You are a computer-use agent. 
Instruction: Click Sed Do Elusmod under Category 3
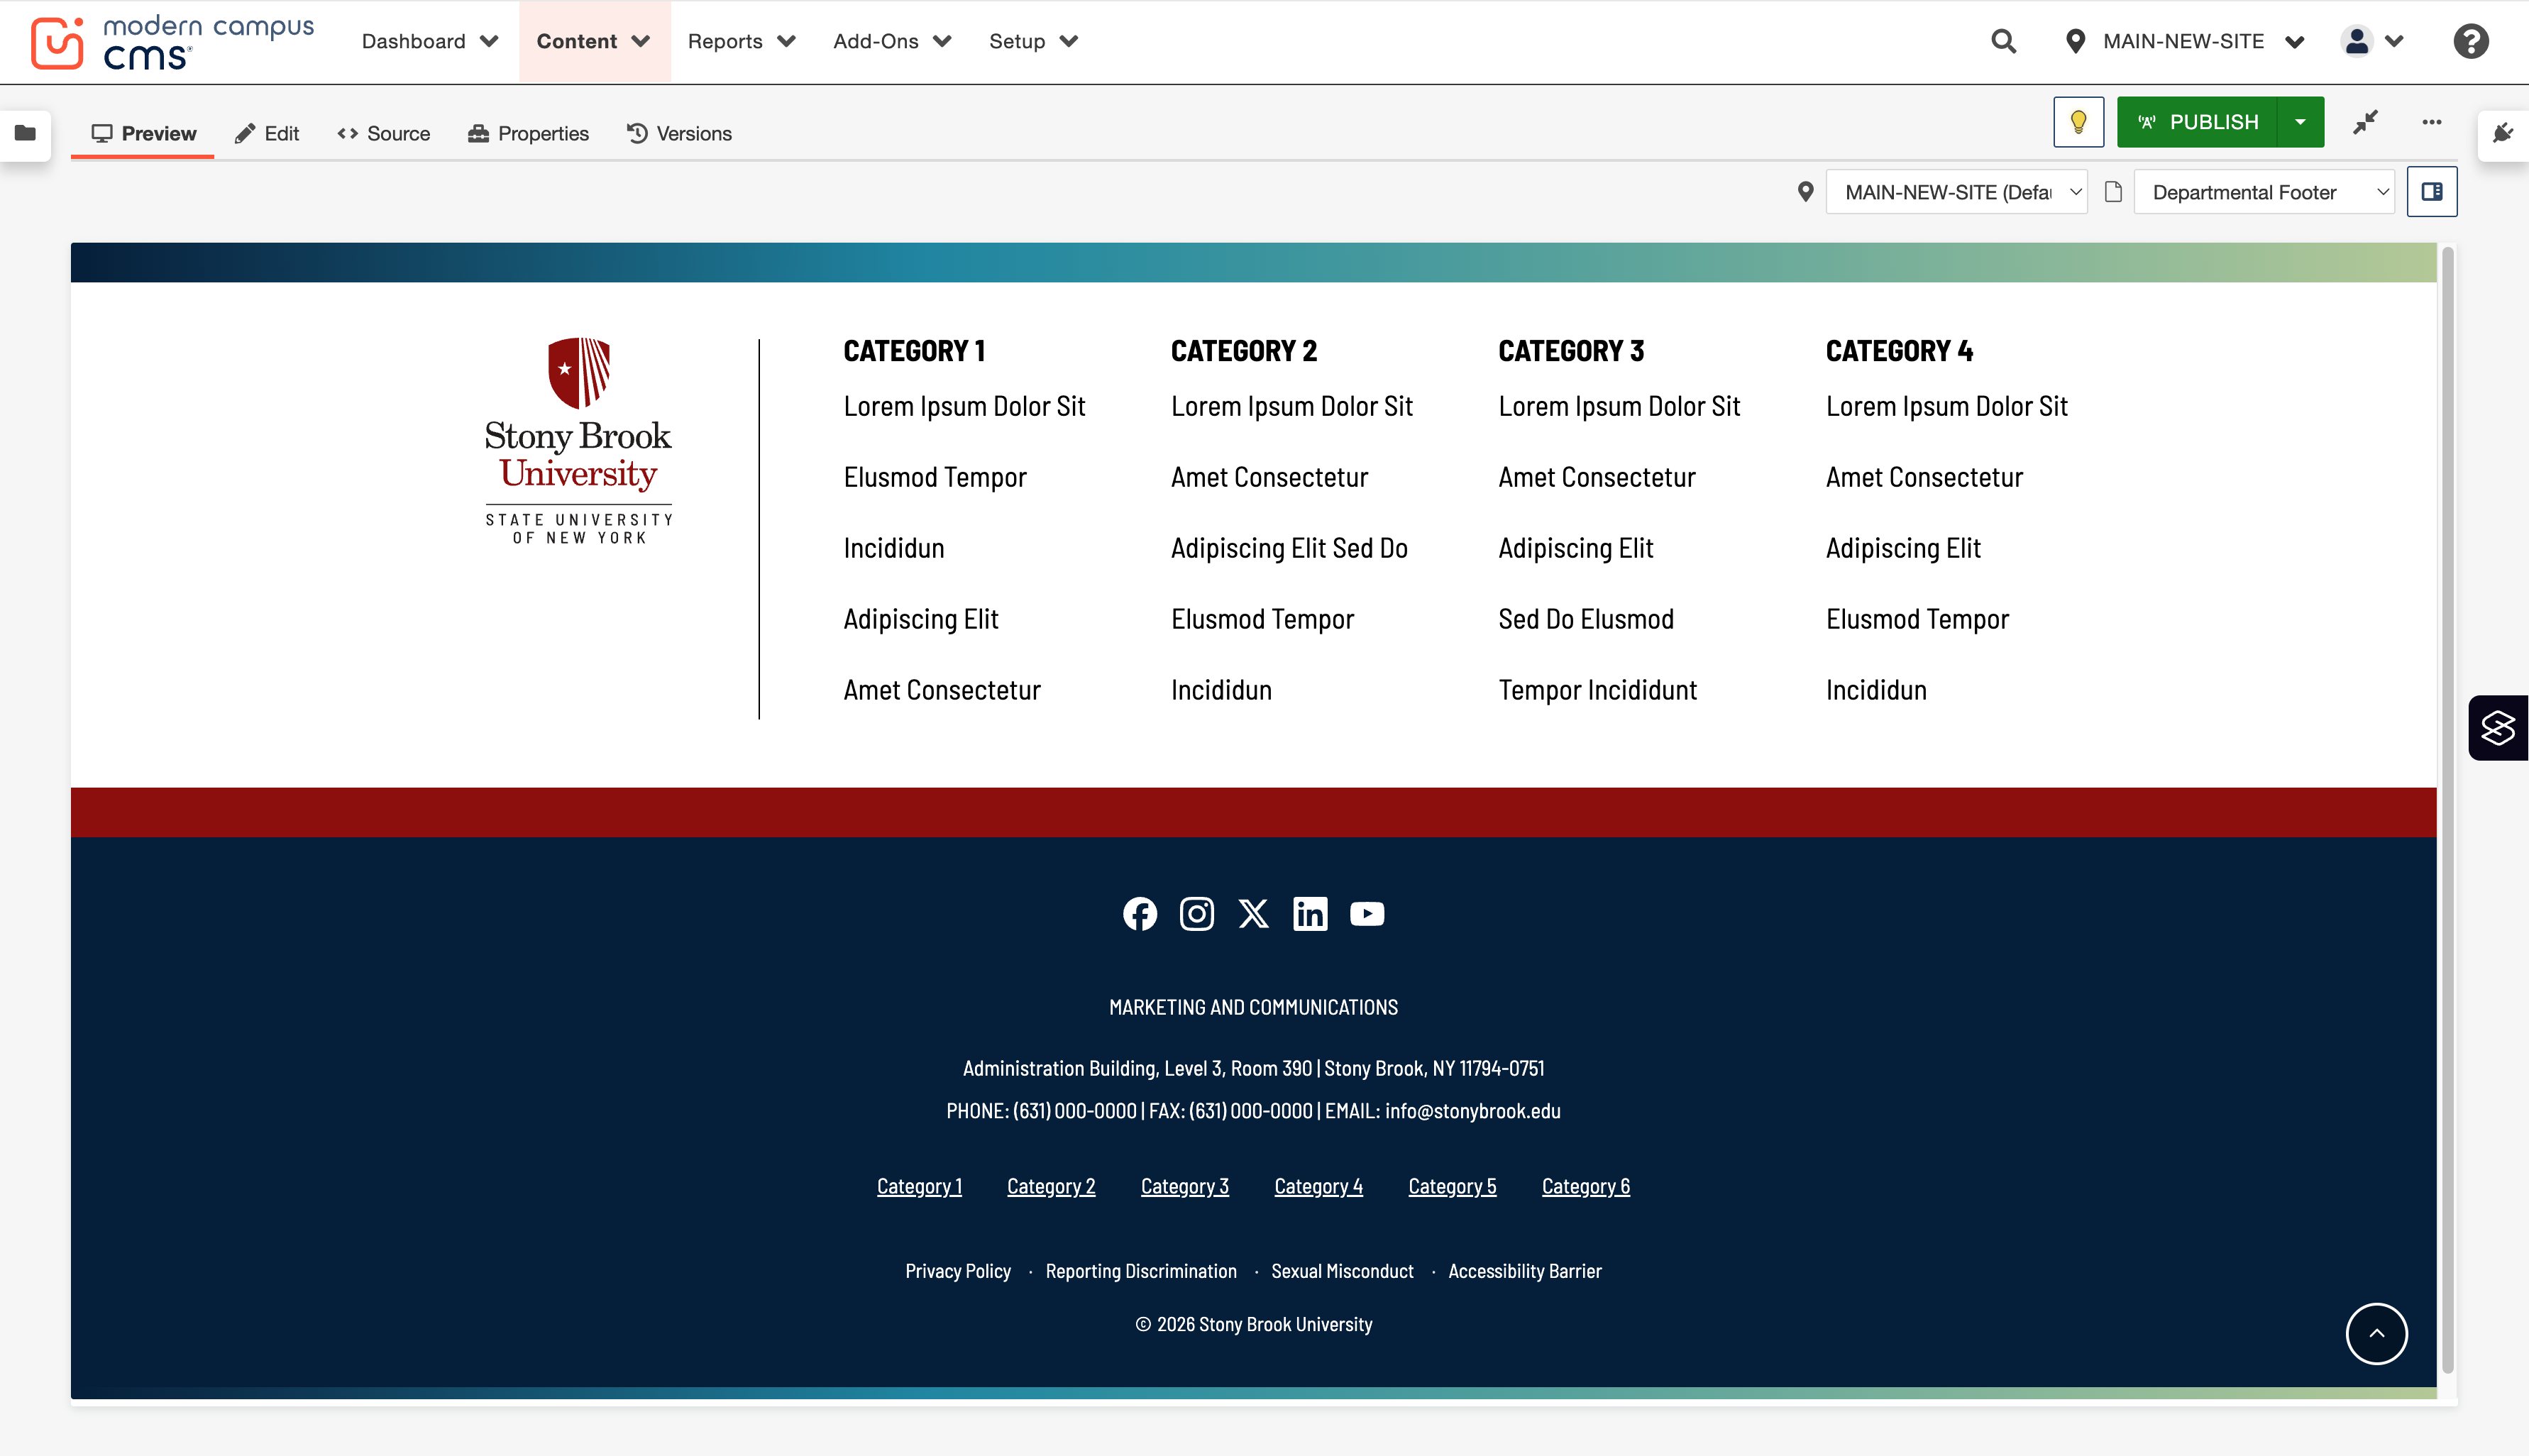click(1586, 619)
